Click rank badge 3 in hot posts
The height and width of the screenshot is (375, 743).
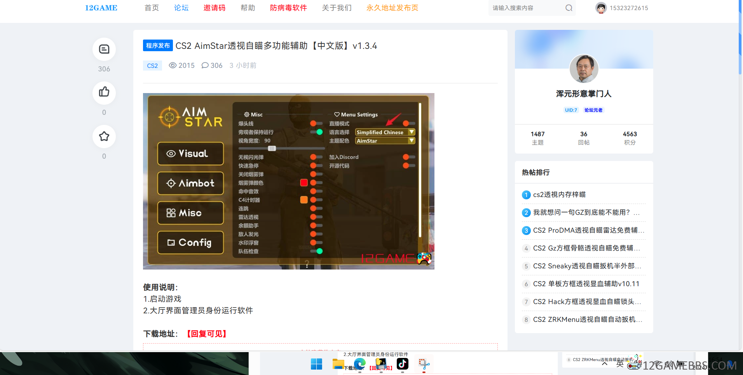coord(526,230)
